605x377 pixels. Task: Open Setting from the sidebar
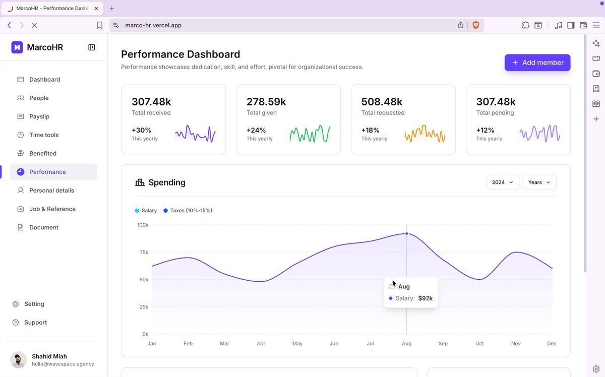click(34, 304)
